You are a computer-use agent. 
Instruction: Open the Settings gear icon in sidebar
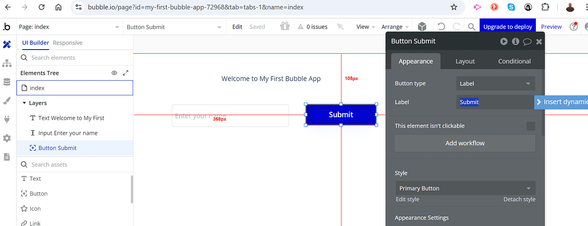pos(7,138)
